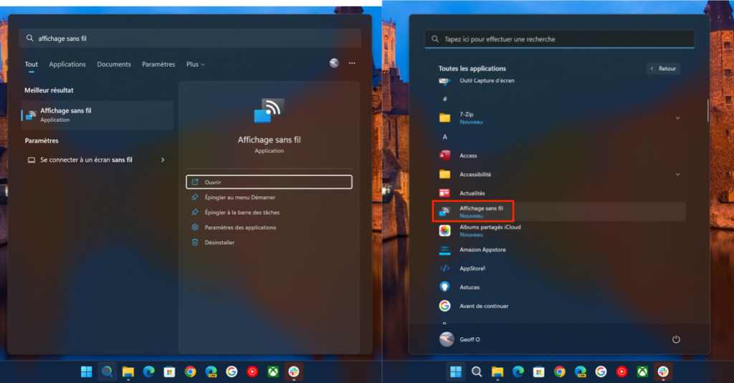734x383 pixels.
Task: Click Search icon in left taskbar
Action: 108,372
